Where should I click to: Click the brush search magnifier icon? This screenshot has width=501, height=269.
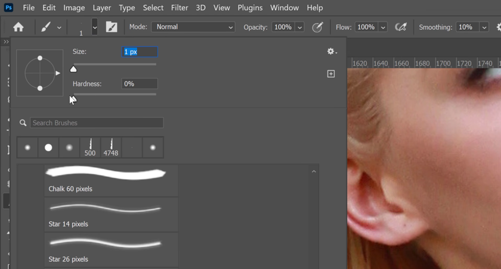coord(23,123)
